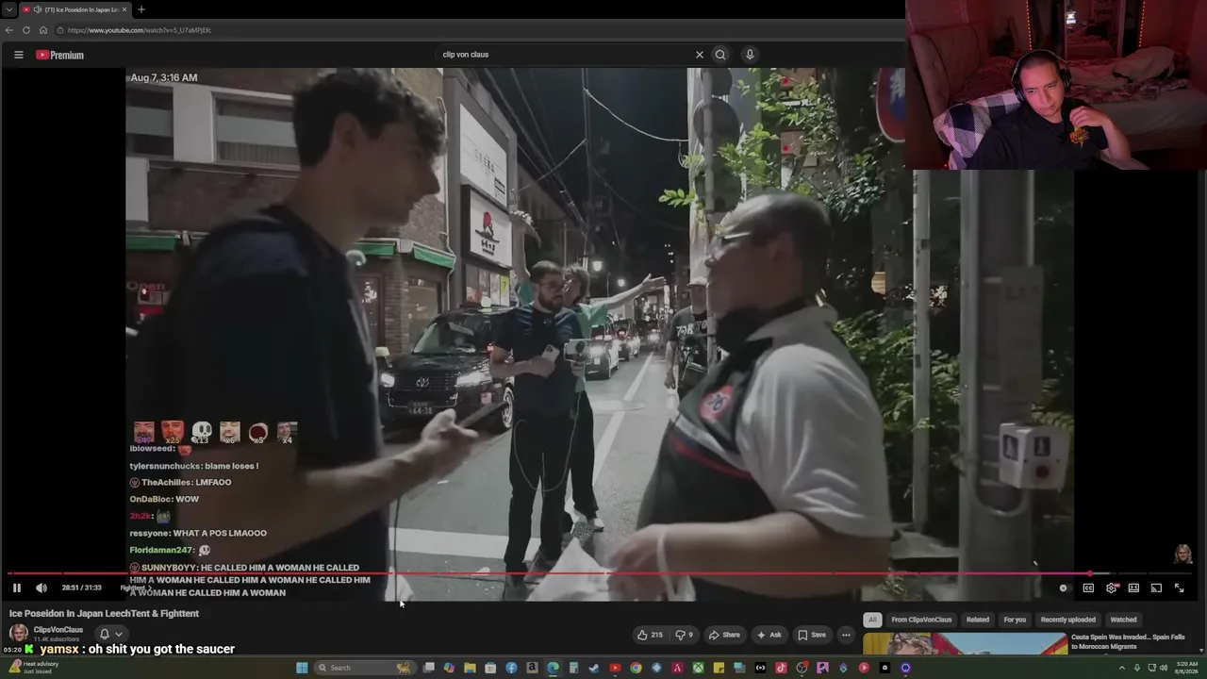The image size is (1207, 679).
Task: Open the Calculator app on taskbar
Action: click(x=573, y=668)
